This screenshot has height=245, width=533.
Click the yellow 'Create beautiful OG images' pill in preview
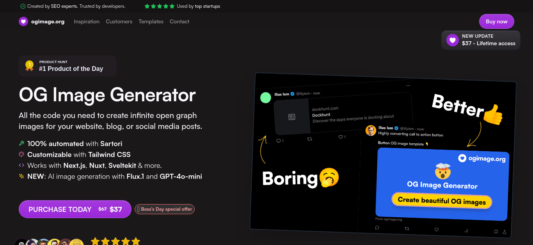pyautogui.click(x=442, y=201)
